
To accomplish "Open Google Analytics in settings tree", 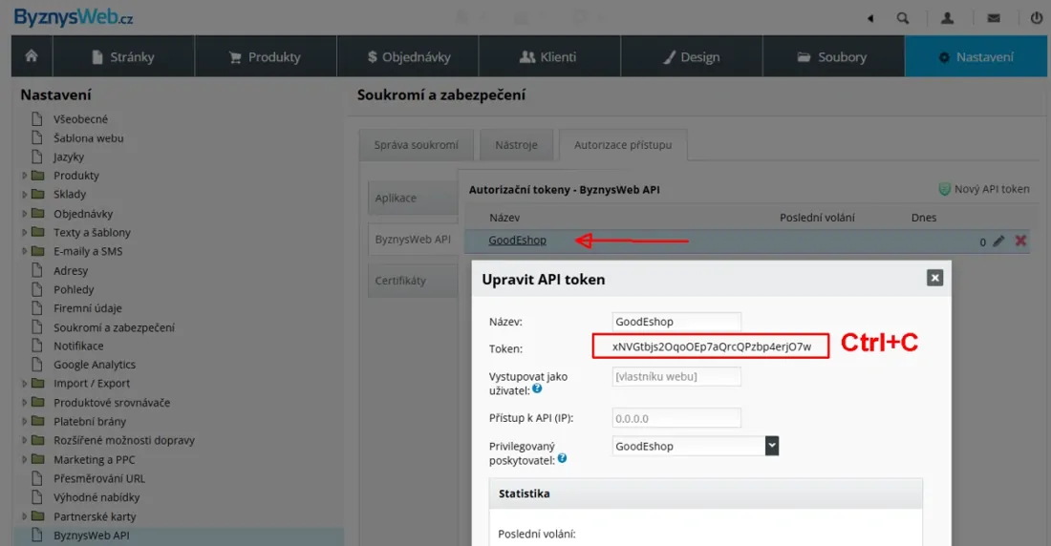I will [95, 365].
